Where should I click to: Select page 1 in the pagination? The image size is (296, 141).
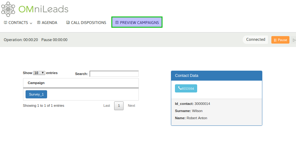[x=119, y=106]
